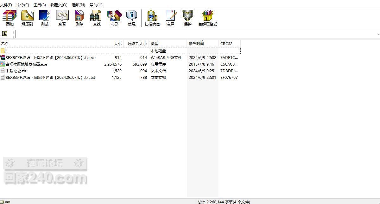Click the CRC32 value 7ADE1C…
The width and height of the screenshot is (380, 204).
(229, 58)
